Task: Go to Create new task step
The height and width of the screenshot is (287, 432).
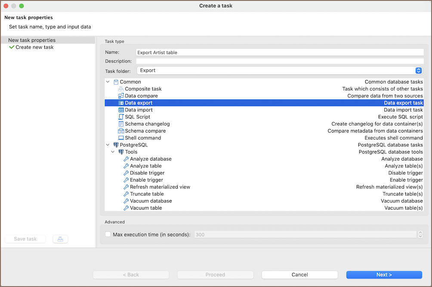Action: pyautogui.click(x=34, y=47)
